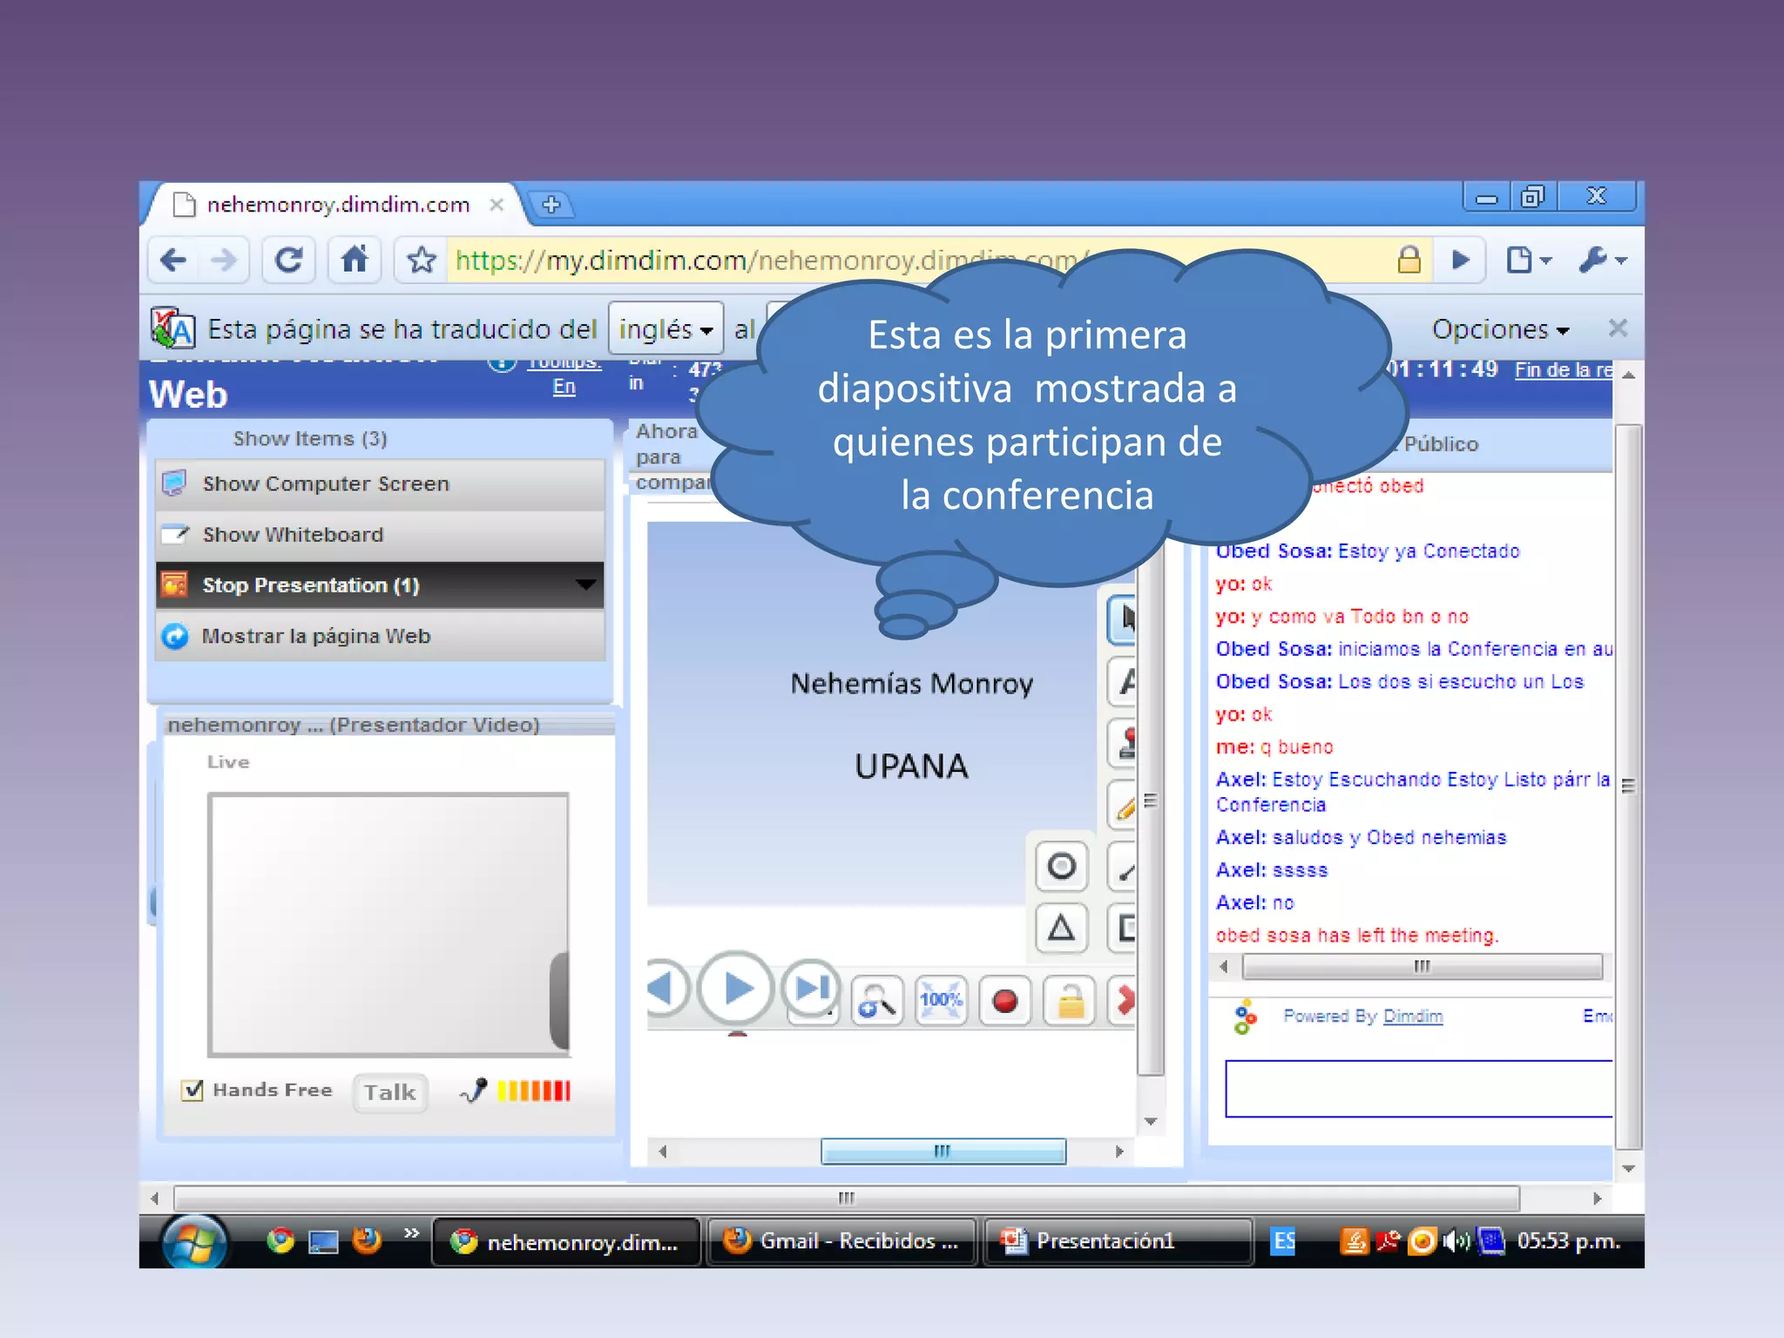Select the triangle shape drawing tool
The image size is (1784, 1338).
tap(1061, 928)
